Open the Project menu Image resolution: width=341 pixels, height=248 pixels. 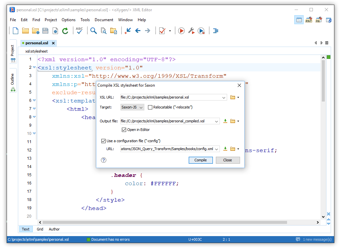51,20
